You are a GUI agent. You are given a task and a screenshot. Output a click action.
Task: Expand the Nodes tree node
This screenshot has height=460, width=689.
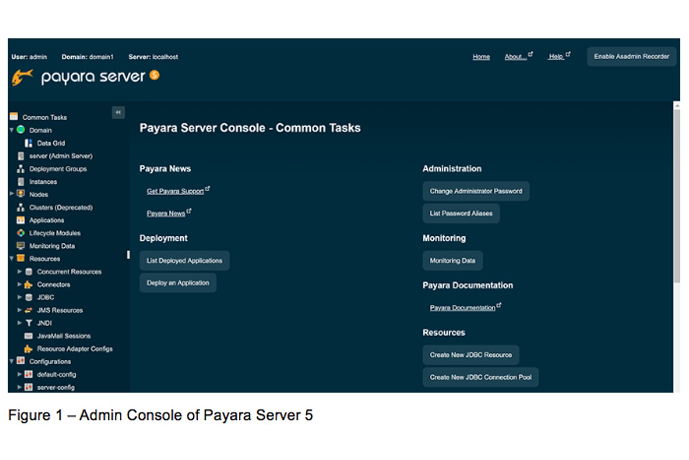tap(12, 193)
